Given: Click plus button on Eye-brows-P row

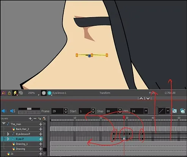Looking at the screenshot, I should tap(41, 134).
